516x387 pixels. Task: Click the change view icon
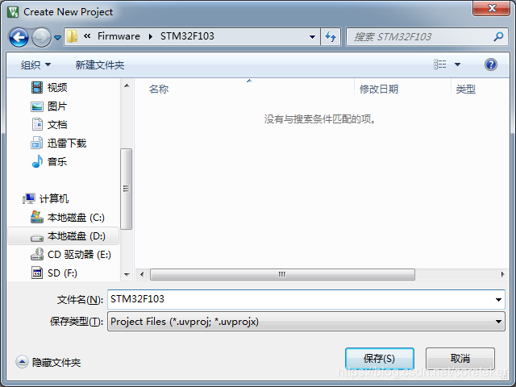[x=440, y=64]
